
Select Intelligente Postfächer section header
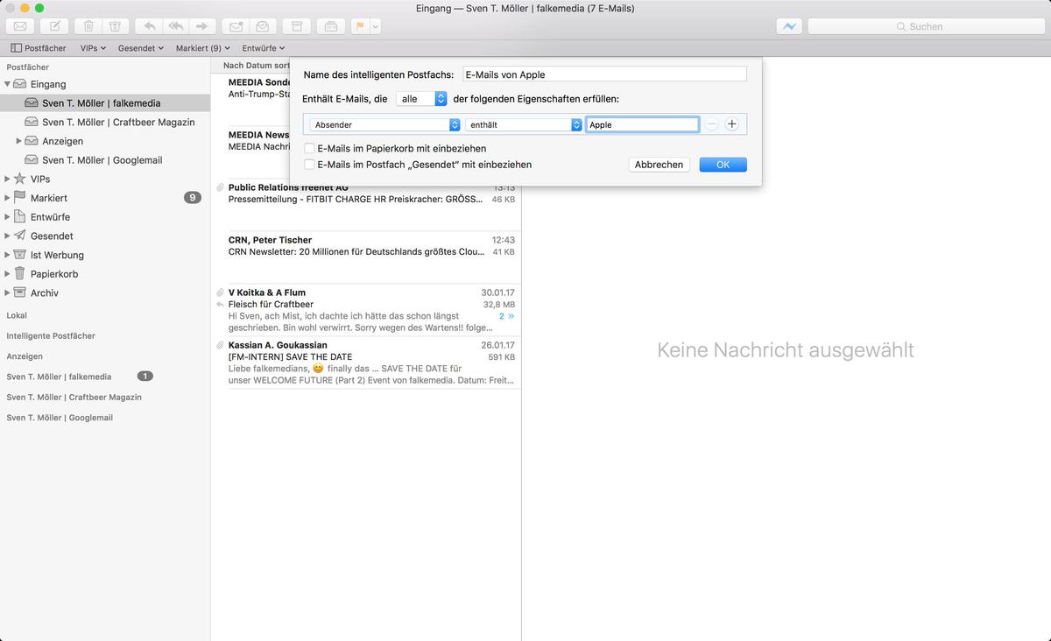click(x=51, y=336)
